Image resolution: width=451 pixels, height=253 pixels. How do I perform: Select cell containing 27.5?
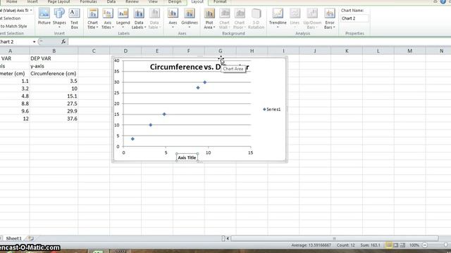[x=54, y=103]
